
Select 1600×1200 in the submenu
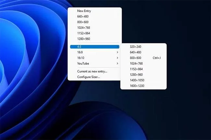click(143, 86)
